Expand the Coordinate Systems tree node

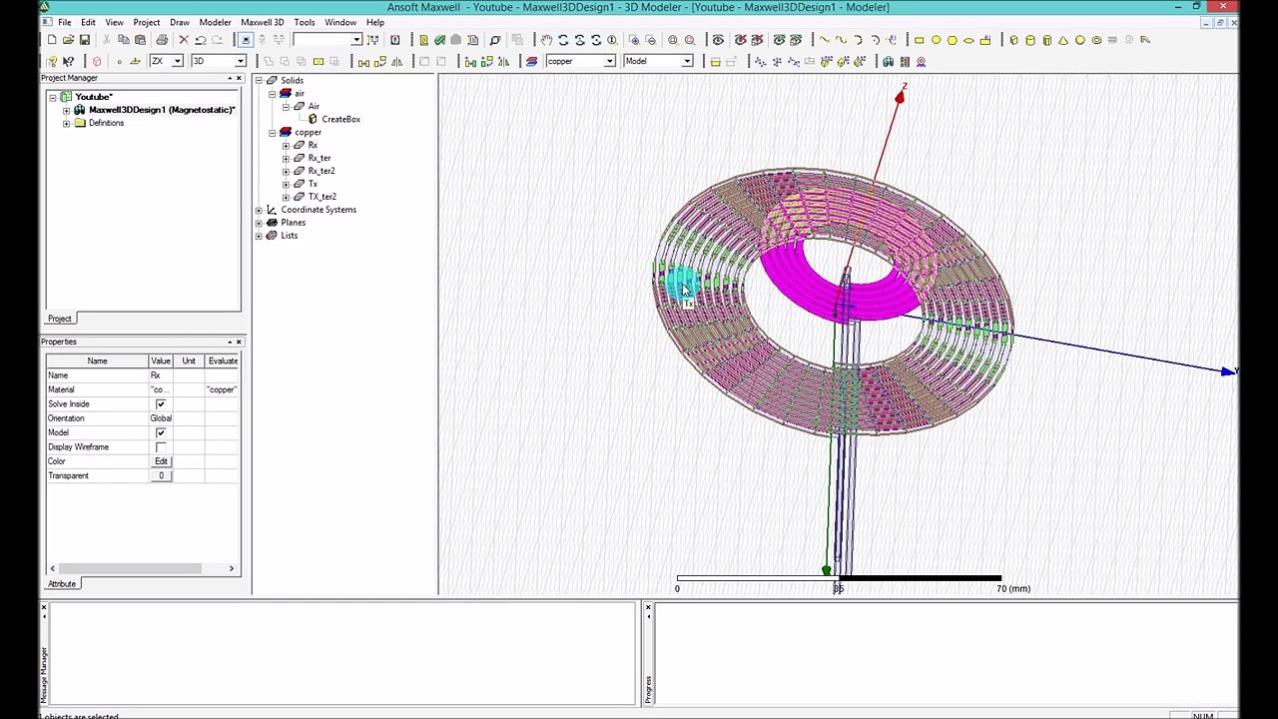(x=259, y=210)
